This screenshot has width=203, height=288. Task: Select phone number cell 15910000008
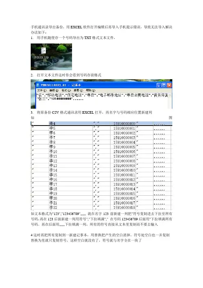point(123,161)
